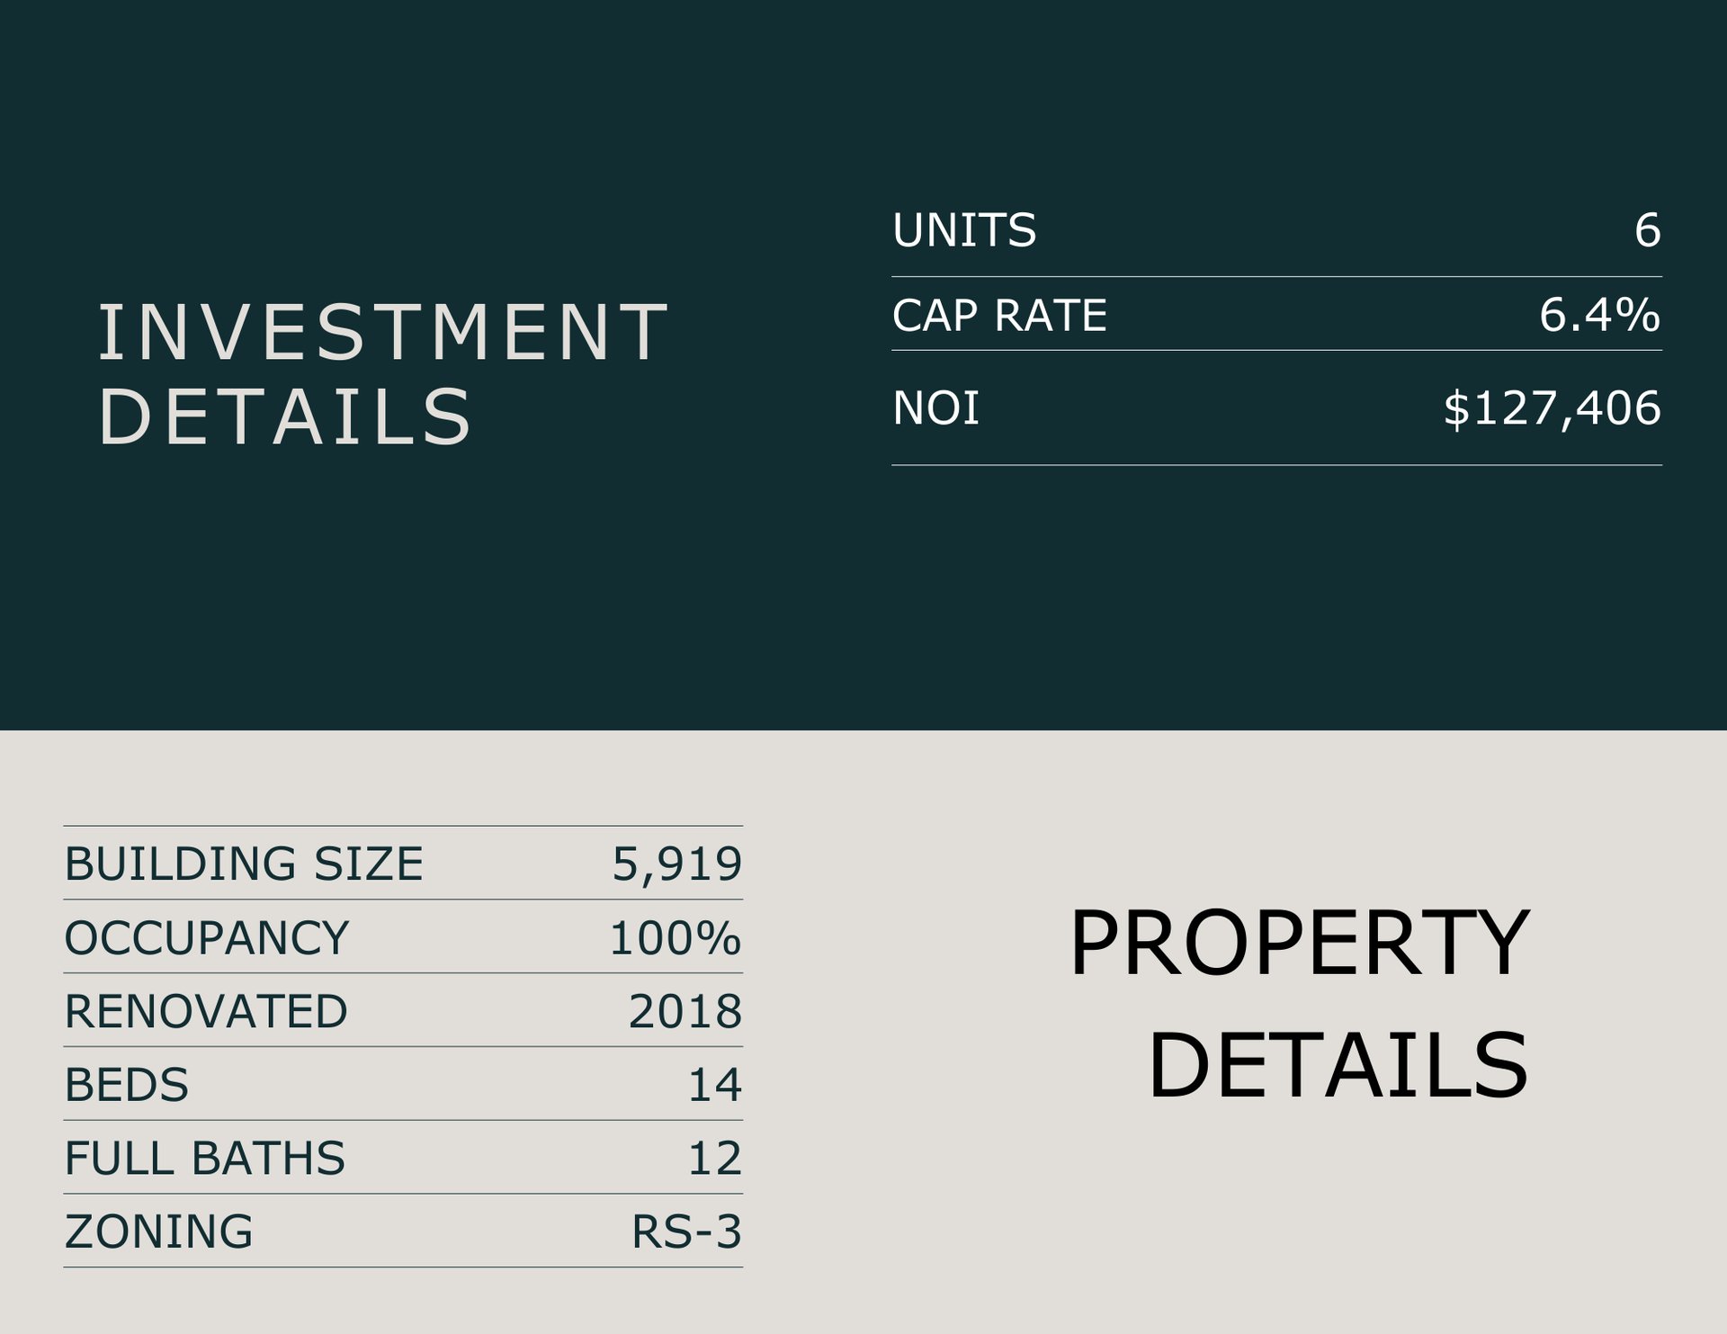
Task: Click the RS-3 zoning value
Action: tap(686, 1232)
